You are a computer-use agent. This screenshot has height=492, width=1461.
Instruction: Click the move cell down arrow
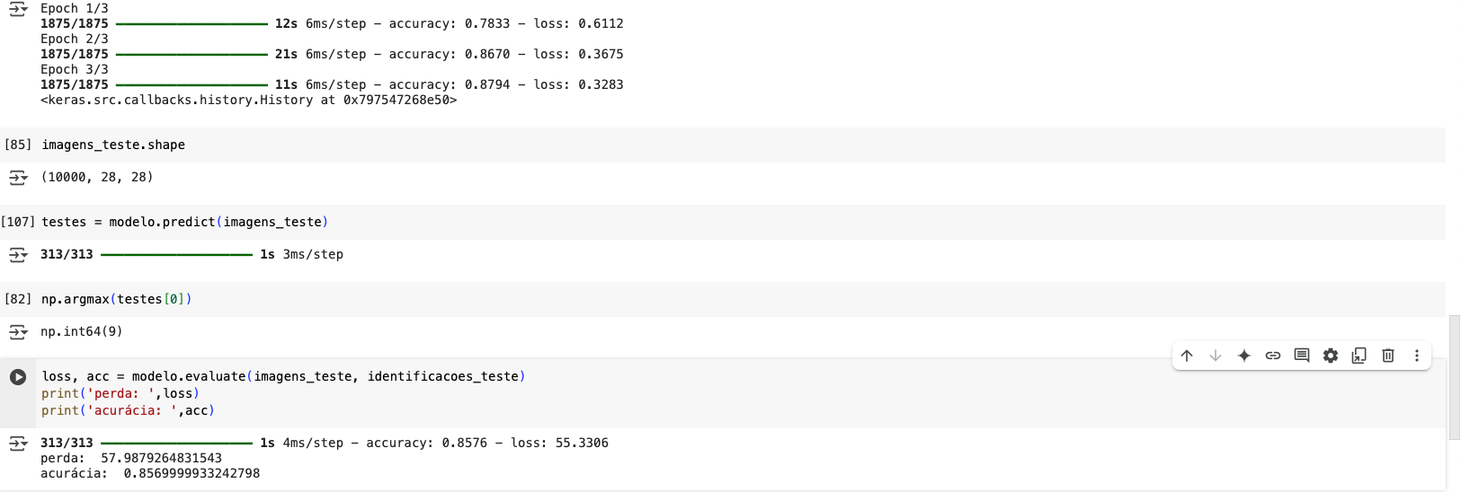click(1216, 356)
